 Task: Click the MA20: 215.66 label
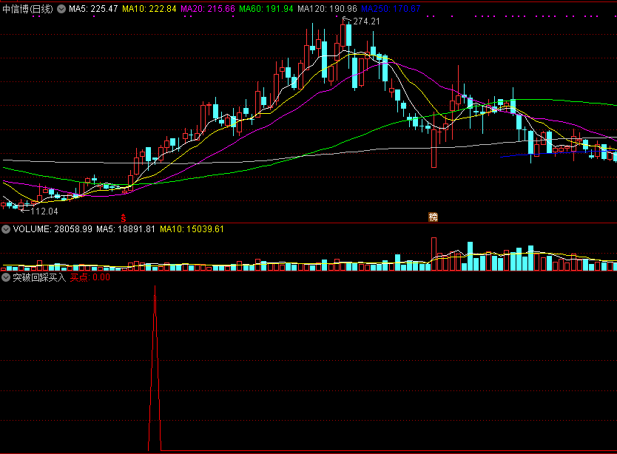coord(208,9)
